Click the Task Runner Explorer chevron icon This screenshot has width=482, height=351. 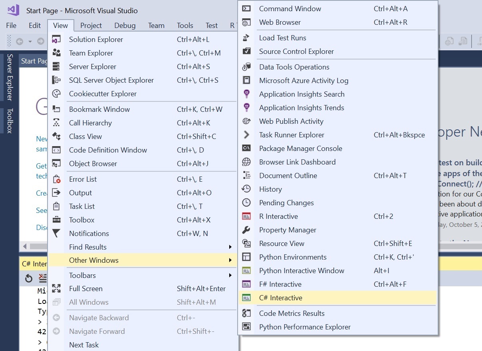tap(247, 135)
